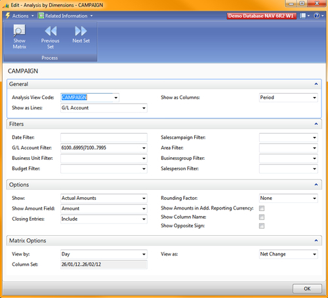Open the customize page layout icon
The width and height of the screenshot is (328, 298).
(x=305, y=16)
